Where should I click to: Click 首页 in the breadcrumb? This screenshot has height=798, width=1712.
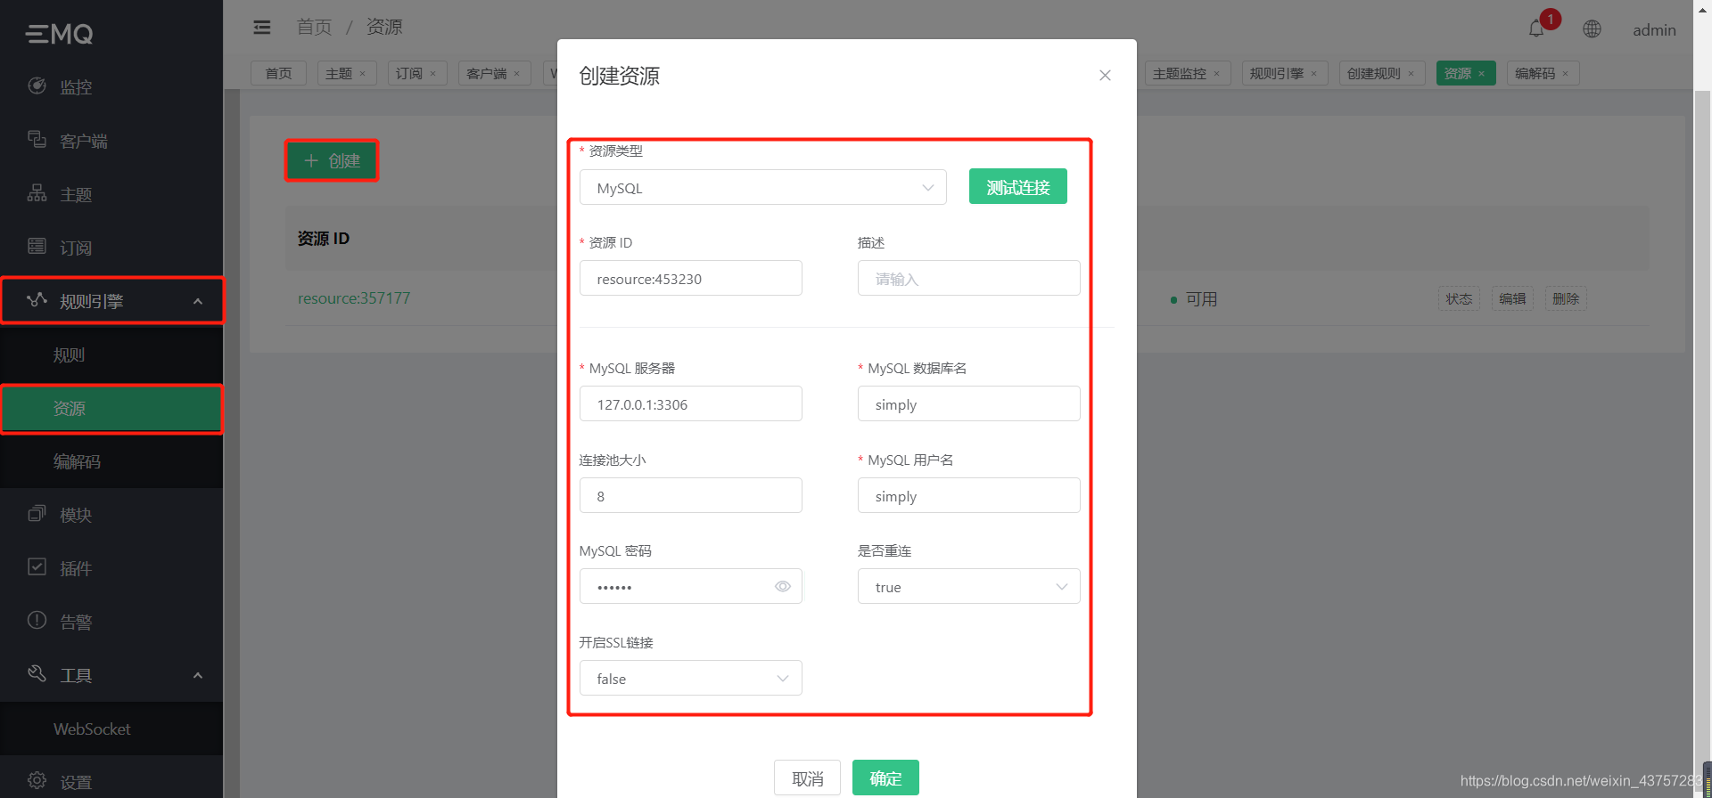tap(314, 28)
